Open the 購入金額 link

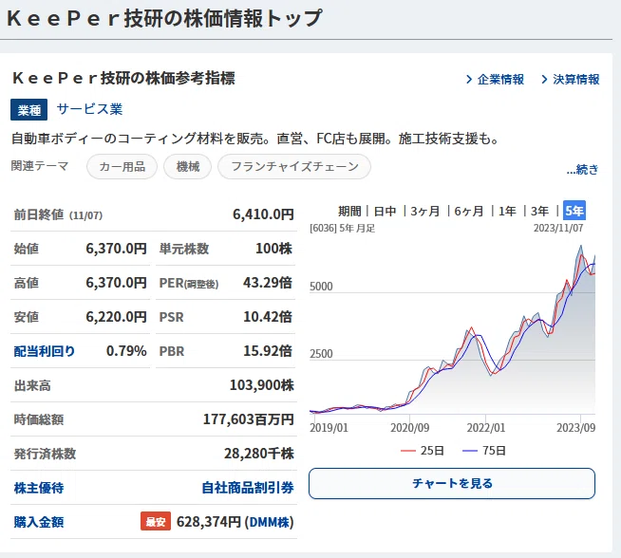click(x=39, y=522)
